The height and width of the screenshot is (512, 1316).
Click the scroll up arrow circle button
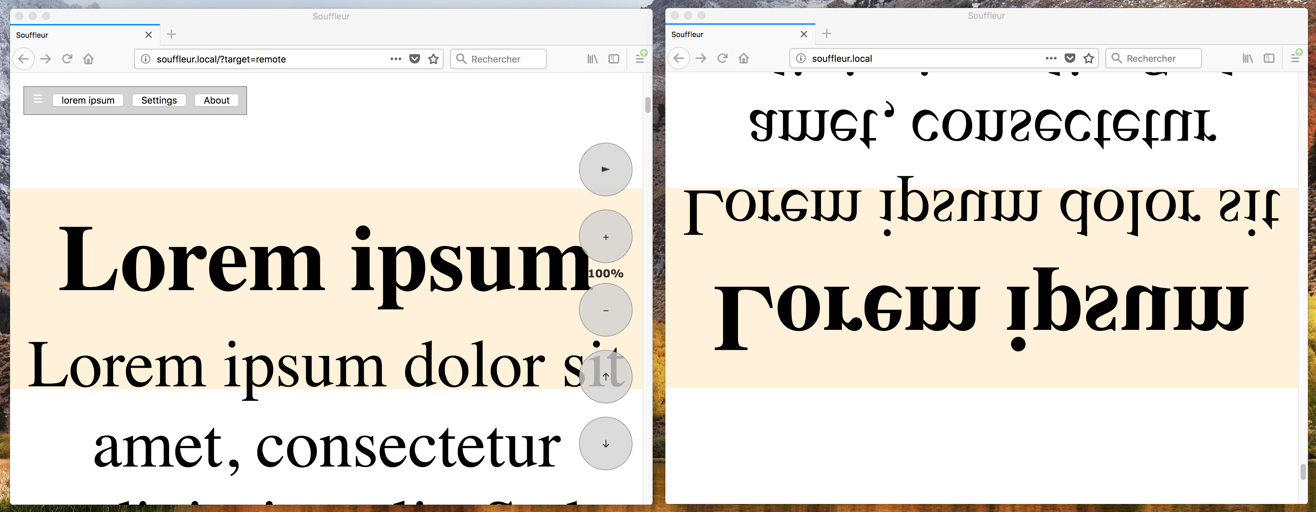[x=605, y=376]
